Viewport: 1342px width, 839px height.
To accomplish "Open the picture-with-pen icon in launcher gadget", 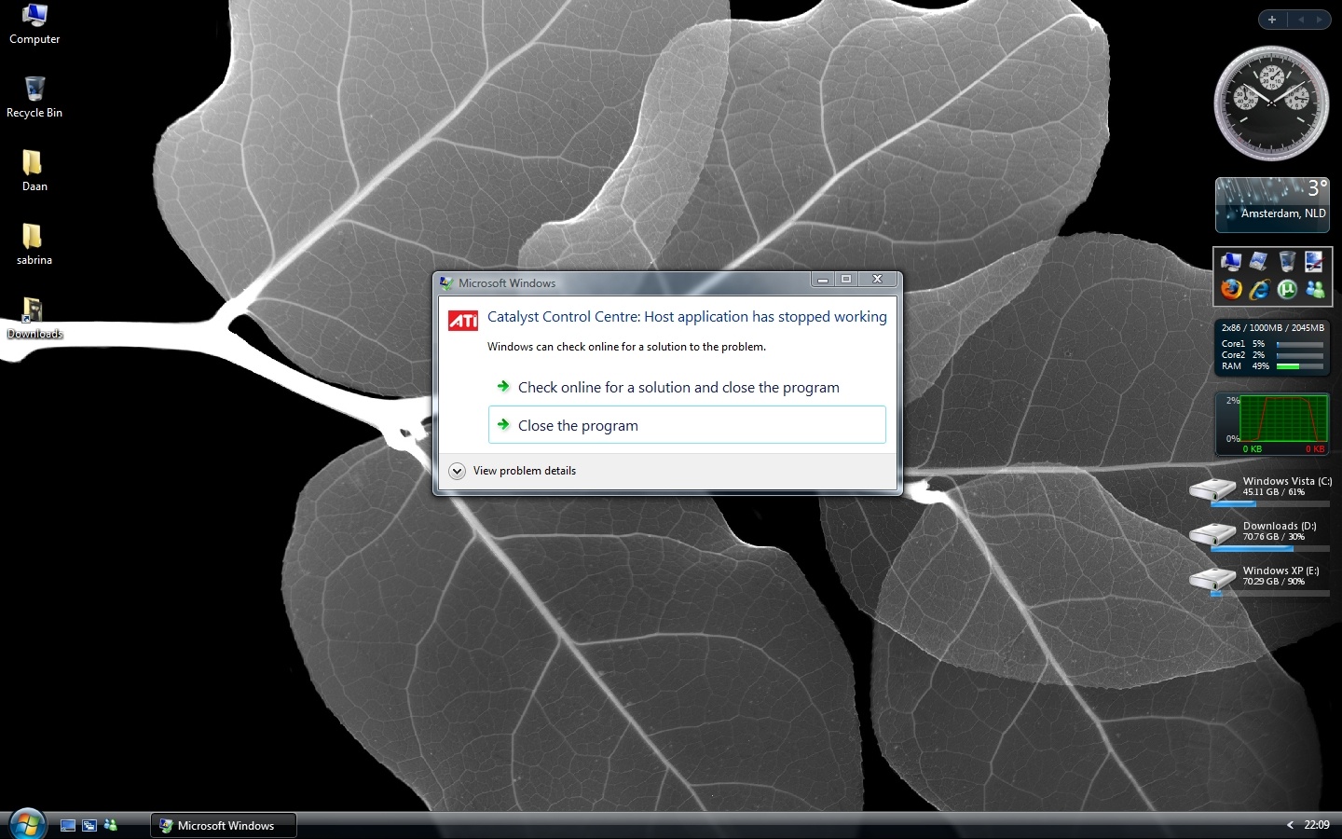I will (1314, 262).
